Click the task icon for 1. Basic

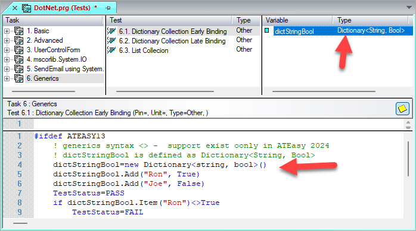(x=19, y=31)
